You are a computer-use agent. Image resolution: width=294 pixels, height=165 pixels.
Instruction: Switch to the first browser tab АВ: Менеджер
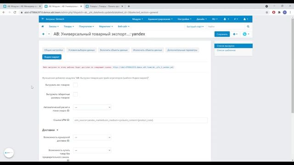pyautogui.click(x=22, y=6)
